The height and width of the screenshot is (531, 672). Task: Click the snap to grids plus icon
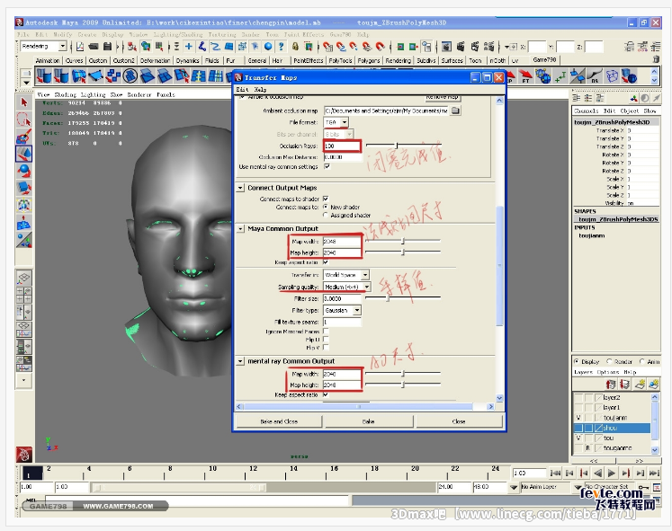189,46
